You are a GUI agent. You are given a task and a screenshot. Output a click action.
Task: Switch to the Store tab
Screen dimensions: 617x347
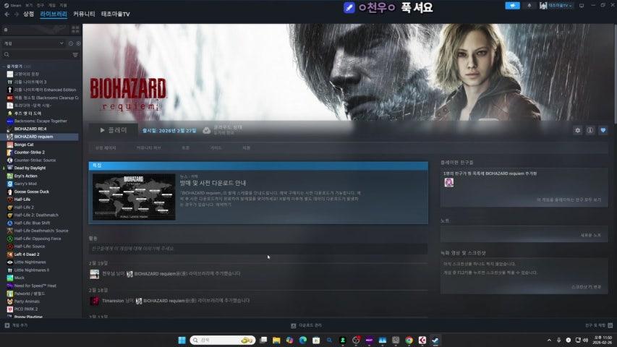[29, 14]
